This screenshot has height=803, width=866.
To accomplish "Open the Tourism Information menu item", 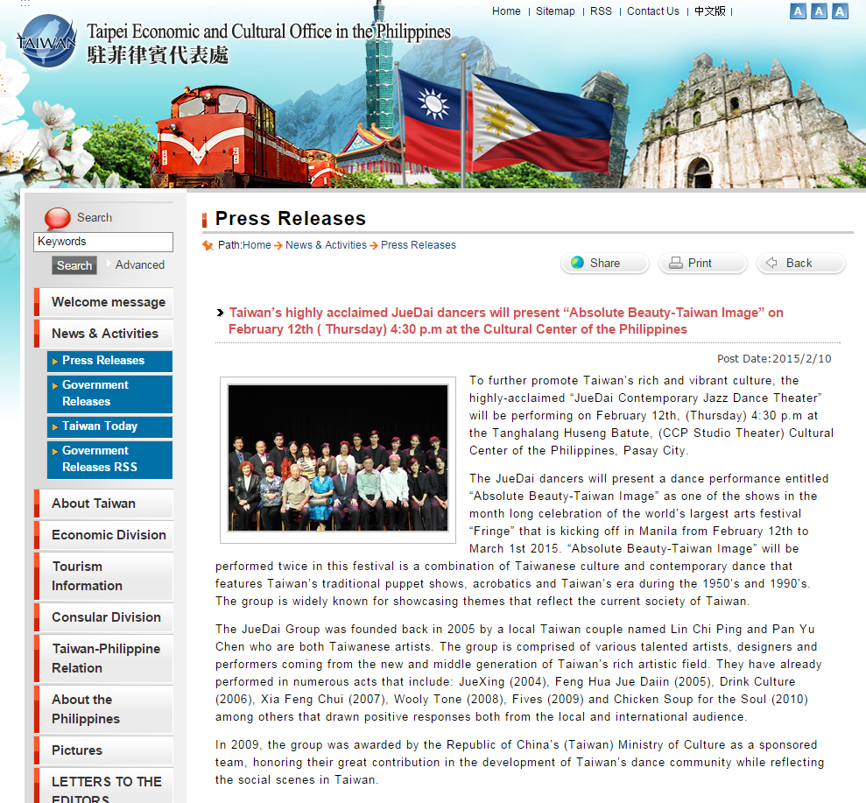I will click(104, 576).
